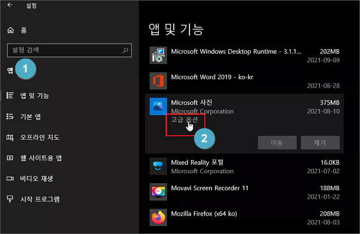
Task: Open 기본 앱 settings page
Action: click(x=31, y=117)
